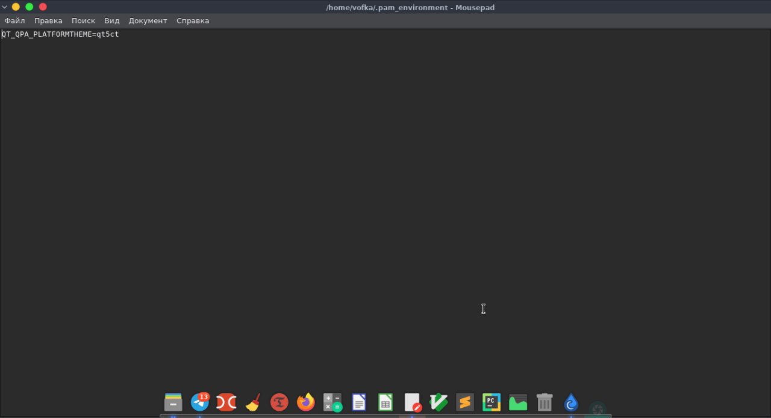Close the Mousepad window with red button
The height and width of the screenshot is (418, 771).
tap(43, 7)
